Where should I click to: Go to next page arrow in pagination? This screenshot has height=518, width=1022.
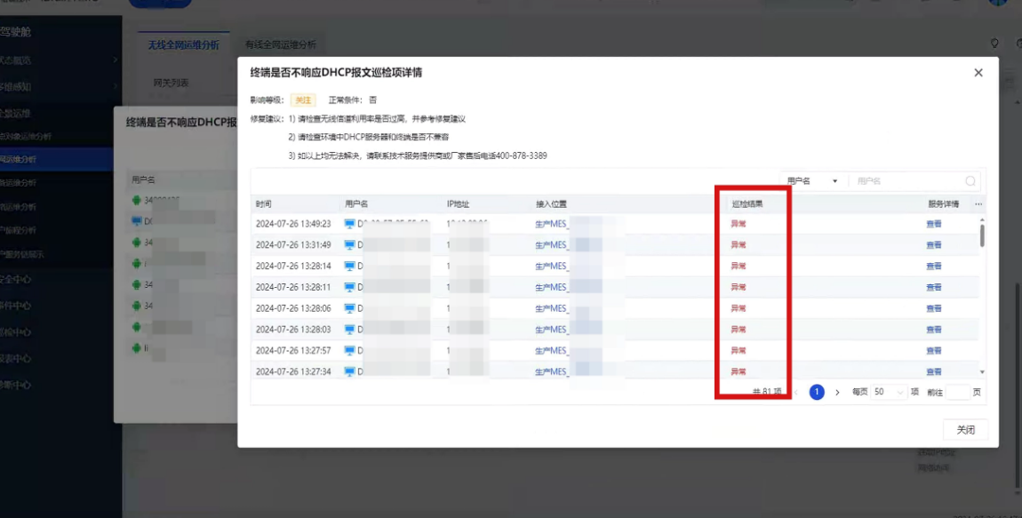(837, 393)
